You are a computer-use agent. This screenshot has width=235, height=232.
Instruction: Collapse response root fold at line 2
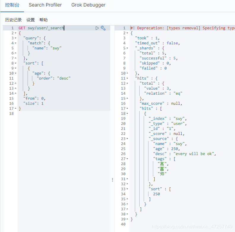point(127,33)
